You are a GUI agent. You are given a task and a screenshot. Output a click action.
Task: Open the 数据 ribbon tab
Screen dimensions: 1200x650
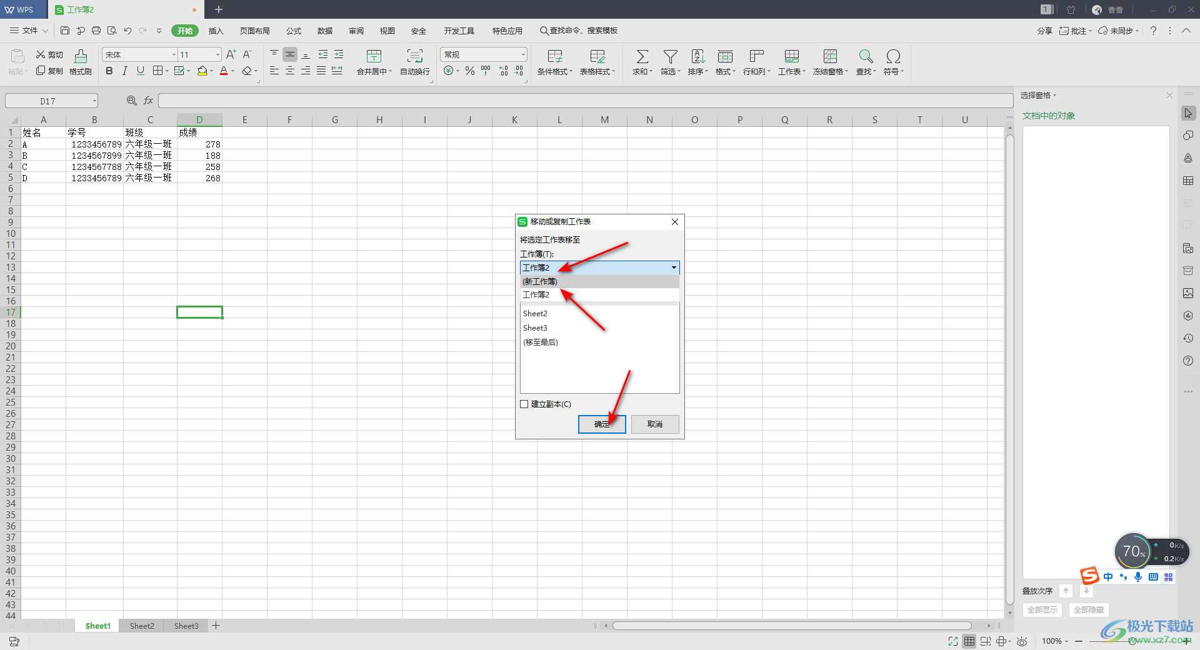(x=325, y=31)
